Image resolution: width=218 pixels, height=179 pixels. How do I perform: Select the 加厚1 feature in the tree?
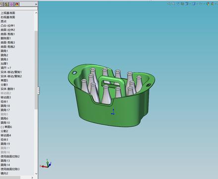[4, 64]
